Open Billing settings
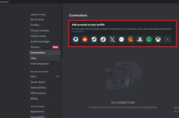 [x=45, y=99]
